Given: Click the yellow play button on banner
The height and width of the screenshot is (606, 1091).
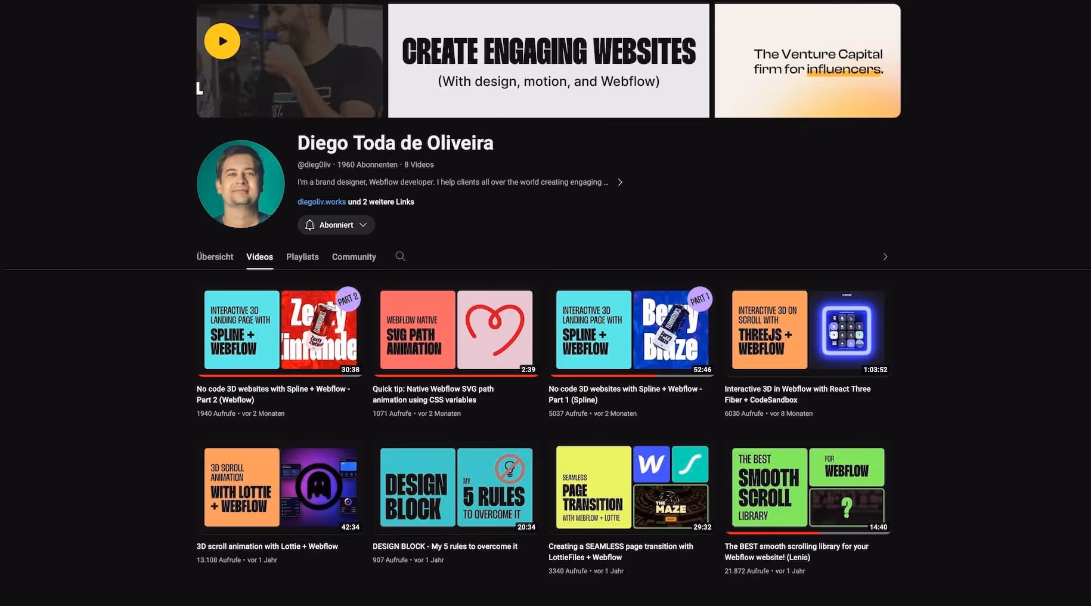Looking at the screenshot, I should [222, 41].
